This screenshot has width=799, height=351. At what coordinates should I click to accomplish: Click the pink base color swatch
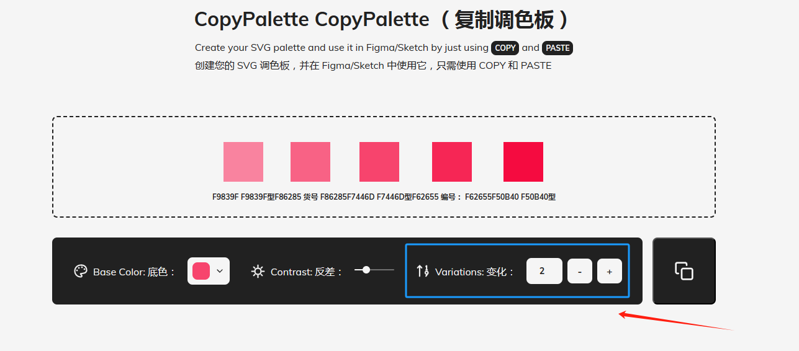pyautogui.click(x=201, y=271)
